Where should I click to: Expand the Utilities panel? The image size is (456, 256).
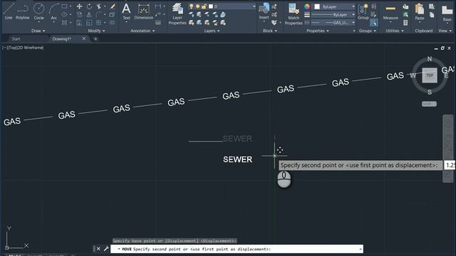[395, 31]
